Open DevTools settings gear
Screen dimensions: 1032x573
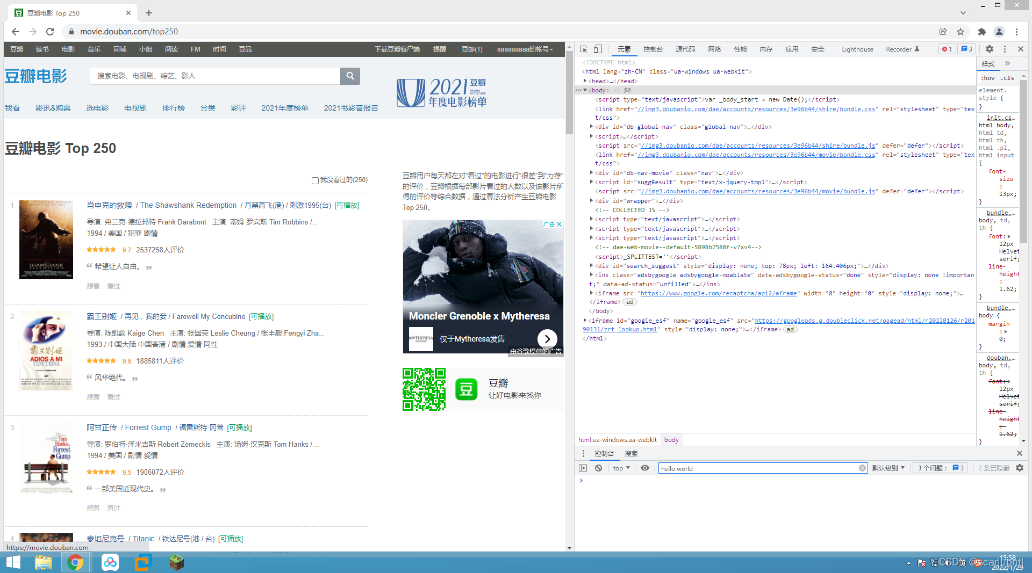[990, 49]
